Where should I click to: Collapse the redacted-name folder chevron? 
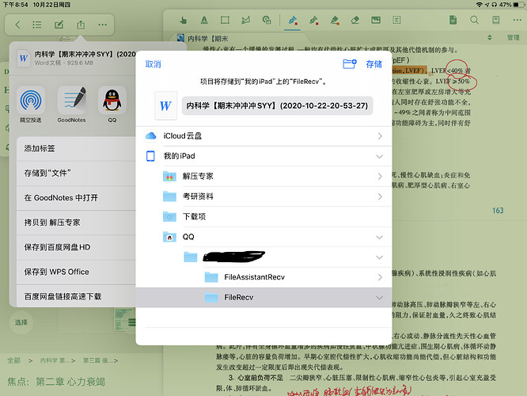pos(380,257)
